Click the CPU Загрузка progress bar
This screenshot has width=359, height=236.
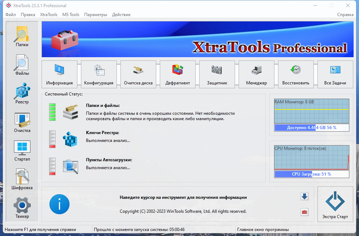pyautogui.click(x=311, y=174)
